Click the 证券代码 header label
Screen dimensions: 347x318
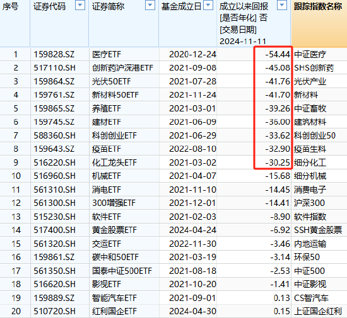(x=50, y=7)
